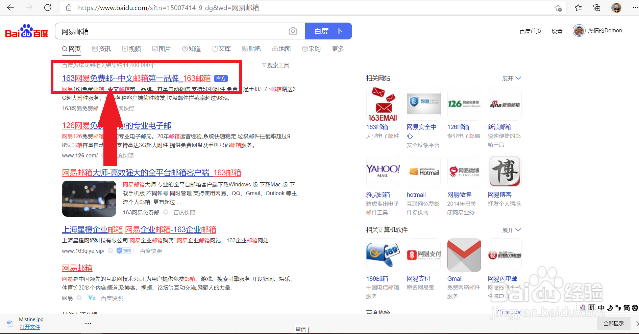Click the Gmail text link
The image size is (639, 334).
455,279
